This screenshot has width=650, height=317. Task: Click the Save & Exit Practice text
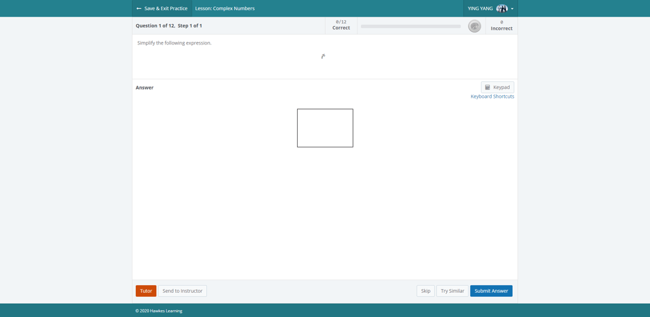(166, 8)
